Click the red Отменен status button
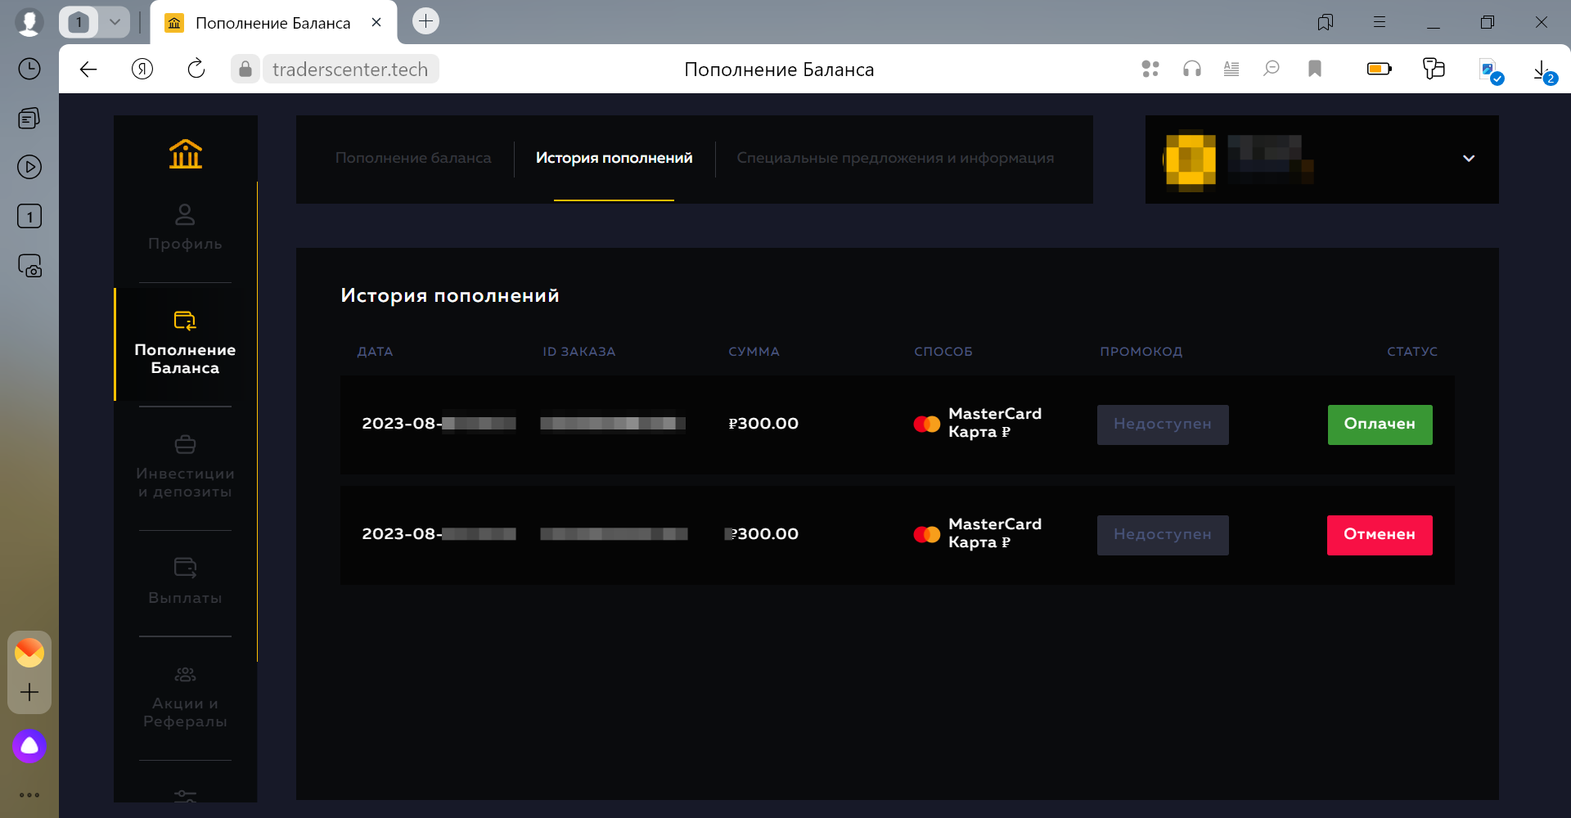The width and height of the screenshot is (1571, 818). point(1380,534)
